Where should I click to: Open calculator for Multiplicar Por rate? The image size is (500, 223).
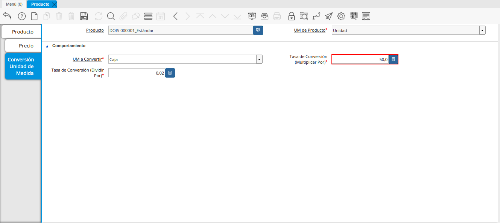393,60
